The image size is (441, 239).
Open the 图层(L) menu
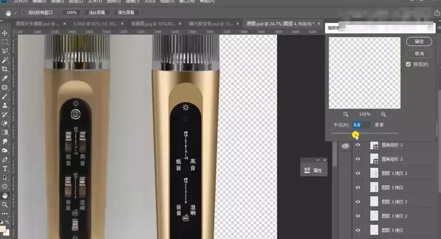click(x=76, y=1)
